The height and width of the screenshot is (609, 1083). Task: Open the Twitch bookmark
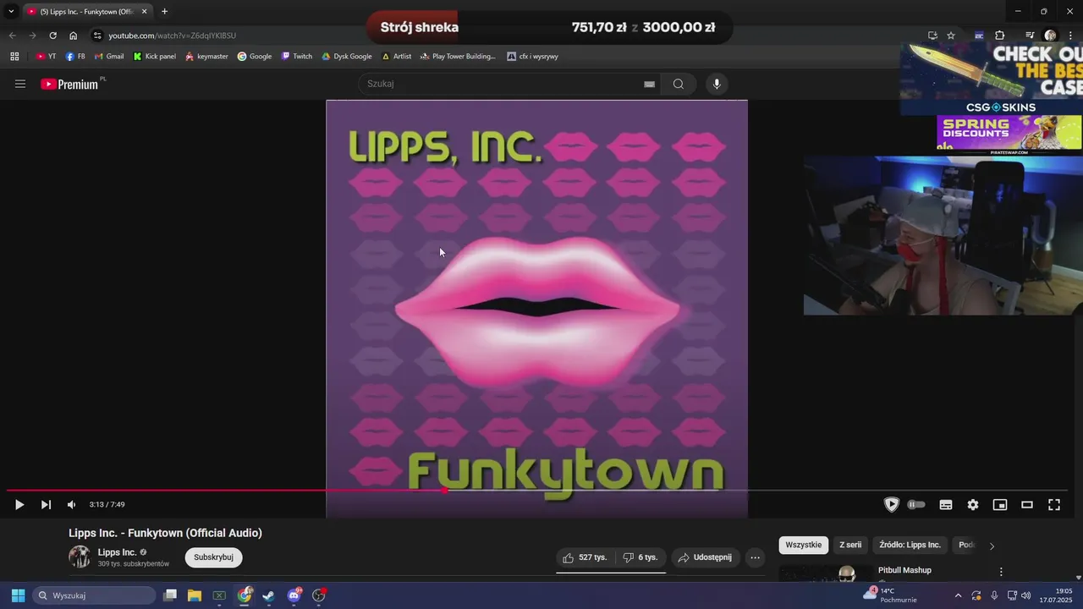(297, 57)
